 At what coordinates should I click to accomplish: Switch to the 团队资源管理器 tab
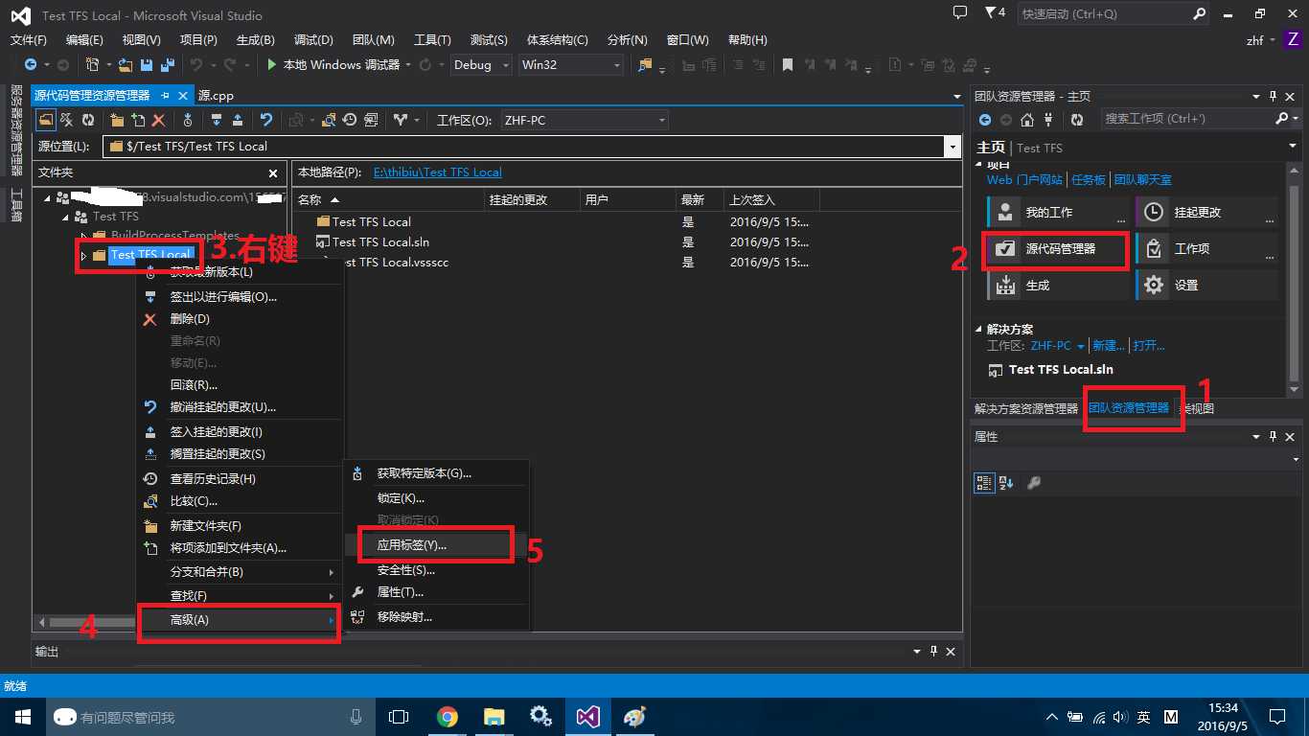[1129, 408]
